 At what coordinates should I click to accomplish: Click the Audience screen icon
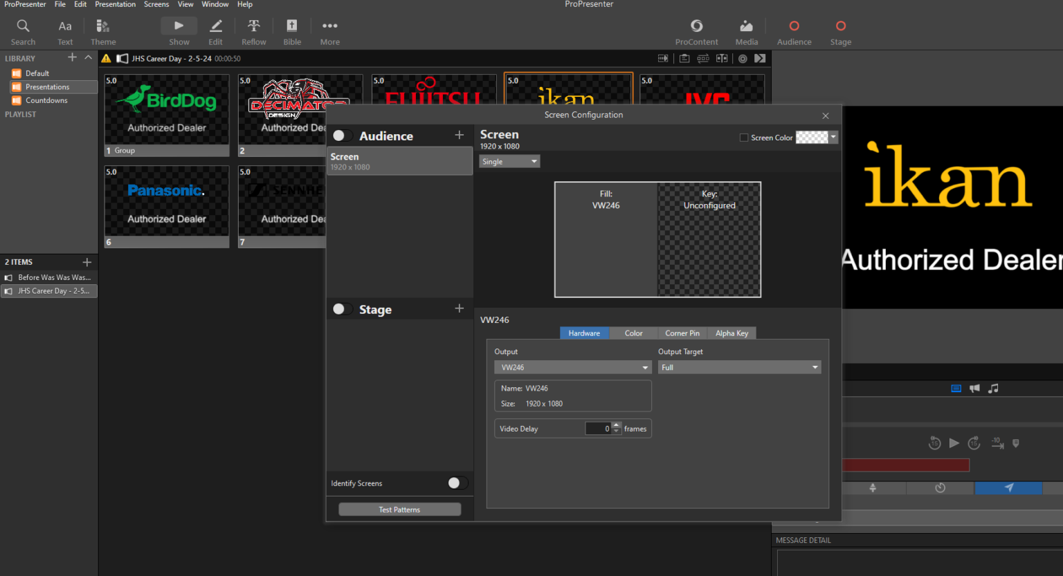794,30
